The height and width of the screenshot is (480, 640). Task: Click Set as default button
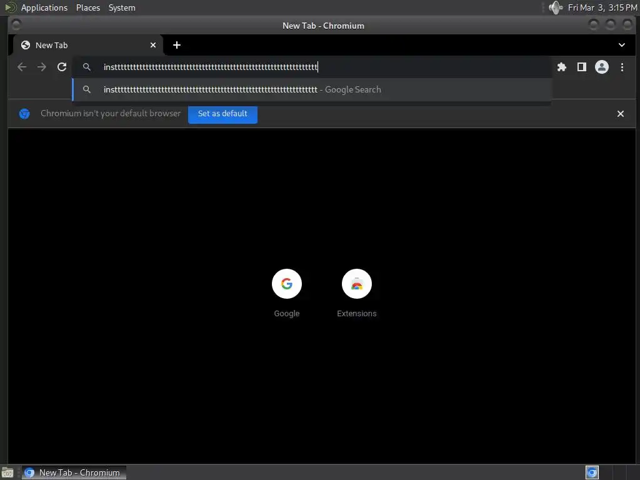click(222, 114)
